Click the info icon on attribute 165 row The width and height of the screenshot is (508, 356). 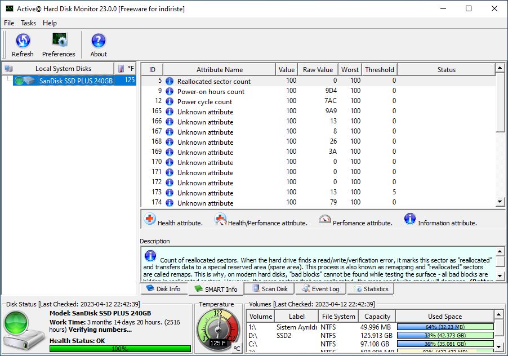170,112
